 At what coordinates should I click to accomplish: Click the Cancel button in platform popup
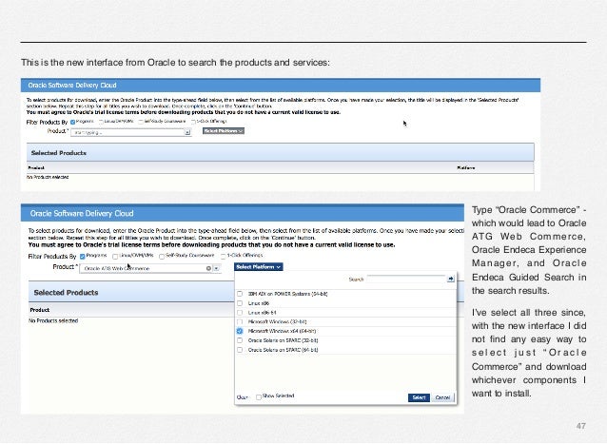[442, 397]
